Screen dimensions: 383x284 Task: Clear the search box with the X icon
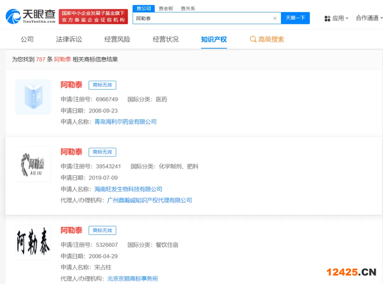pyautogui.click(x=275, y=18)
